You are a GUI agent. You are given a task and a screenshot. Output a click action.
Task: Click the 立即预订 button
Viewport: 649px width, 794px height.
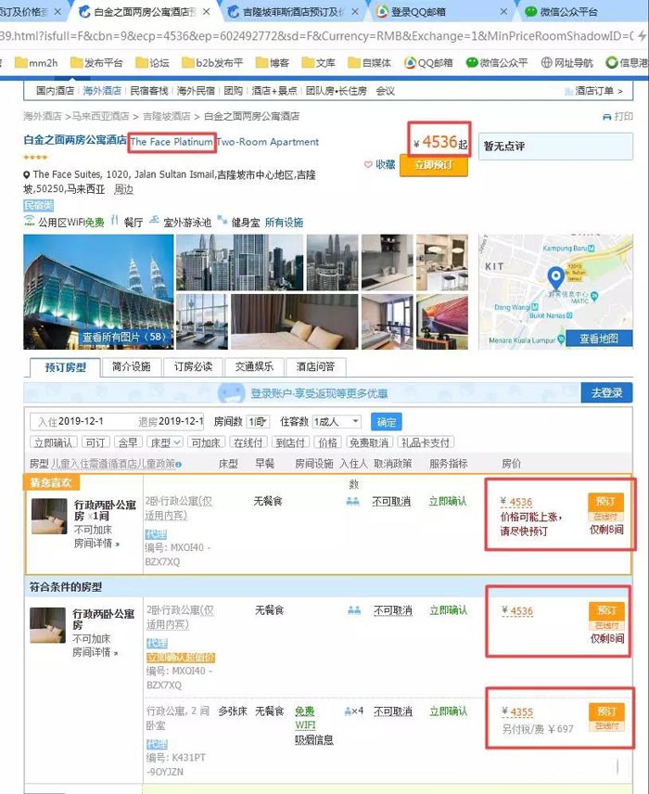433,165
